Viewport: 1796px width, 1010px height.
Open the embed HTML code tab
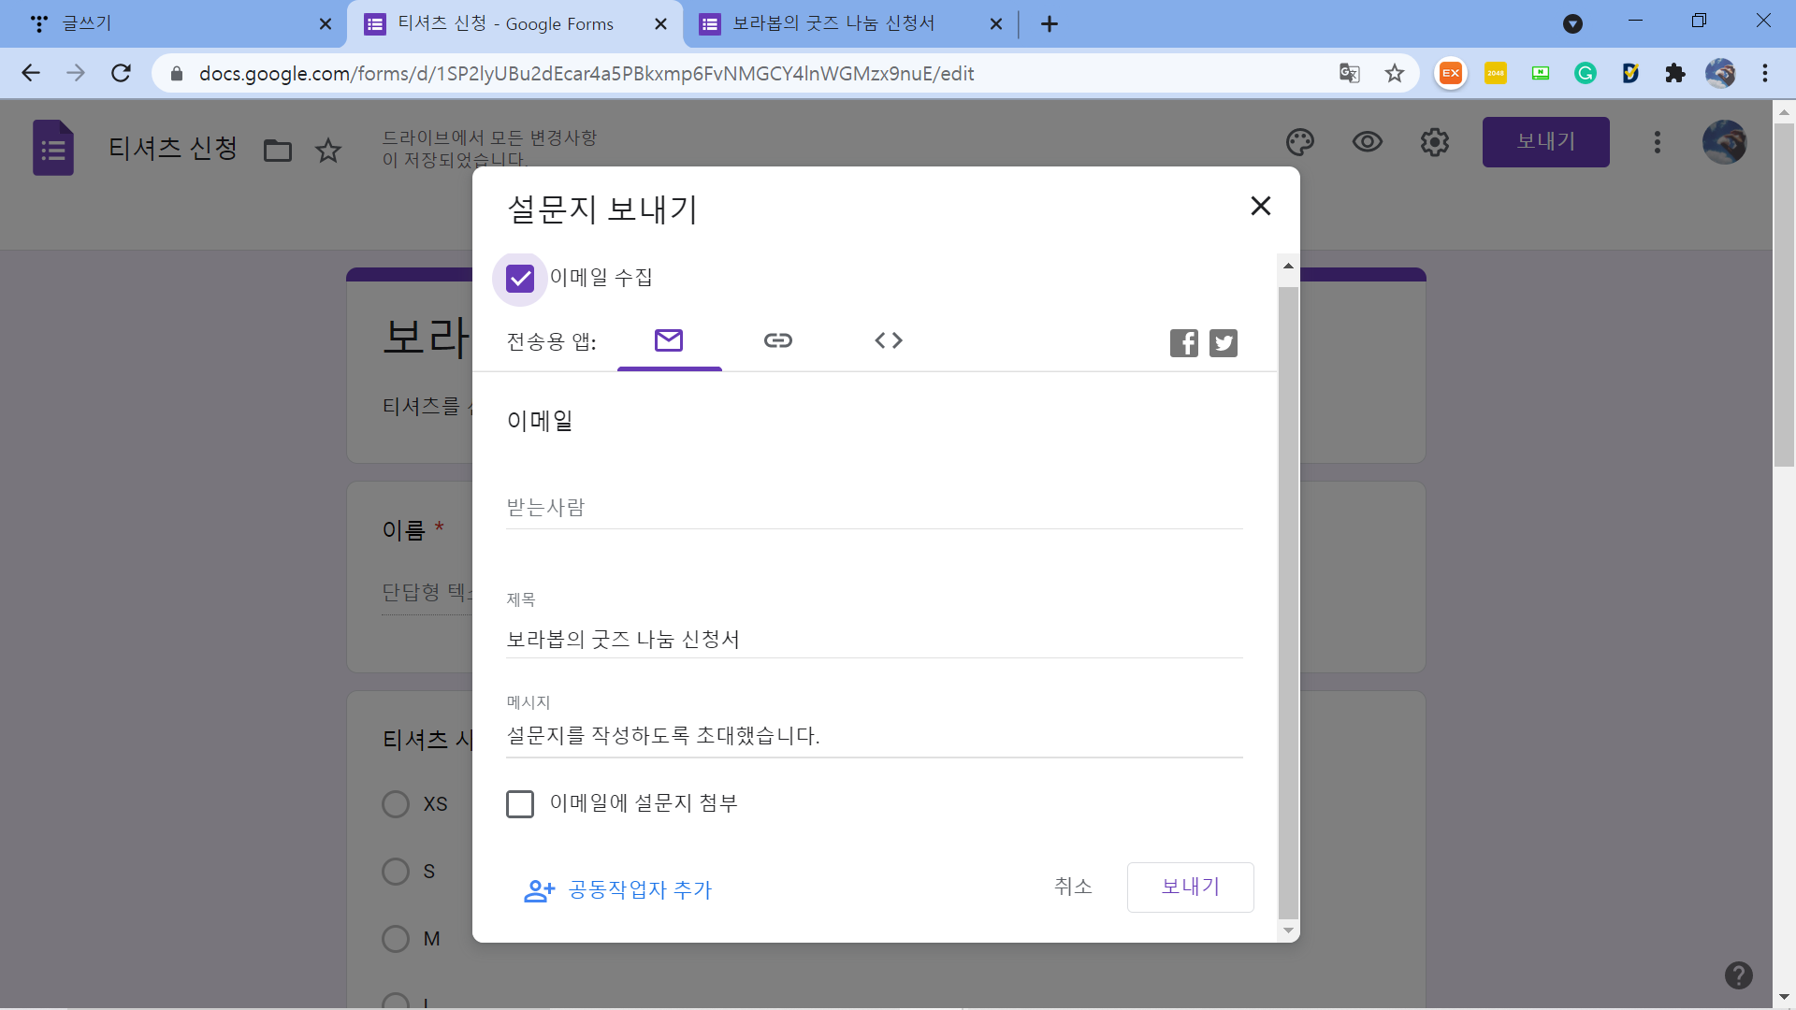[888, 340]
